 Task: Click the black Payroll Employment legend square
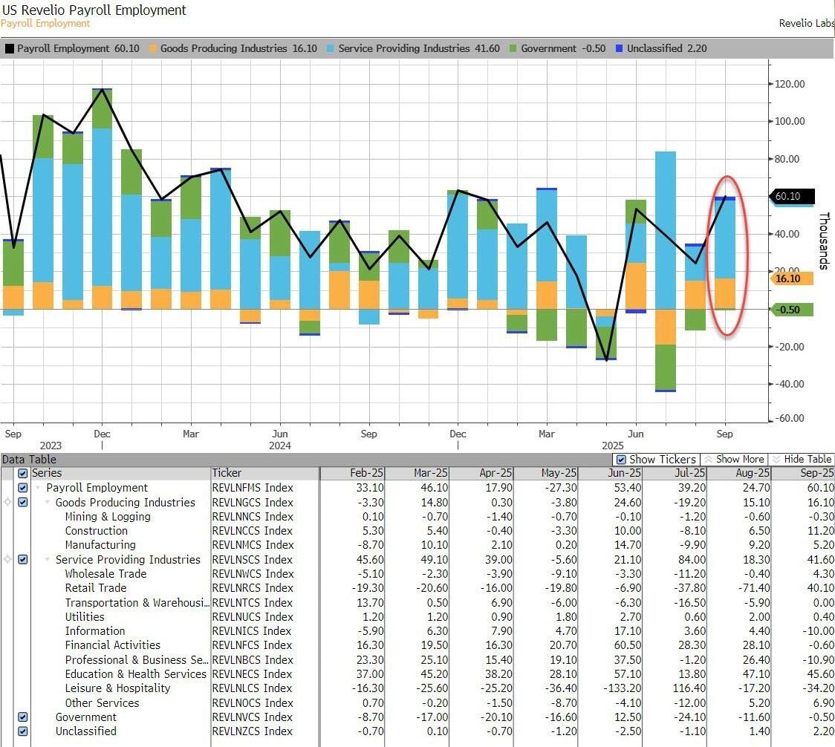point(10,48)
